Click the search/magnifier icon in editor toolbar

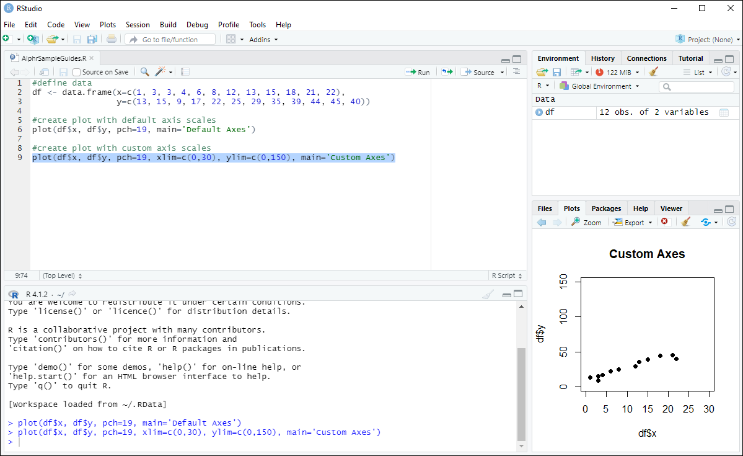pos(144,71)
